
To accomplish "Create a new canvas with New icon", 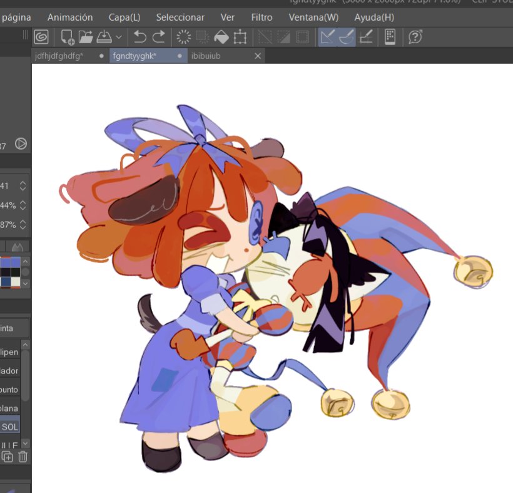I will tap(68, 37).
